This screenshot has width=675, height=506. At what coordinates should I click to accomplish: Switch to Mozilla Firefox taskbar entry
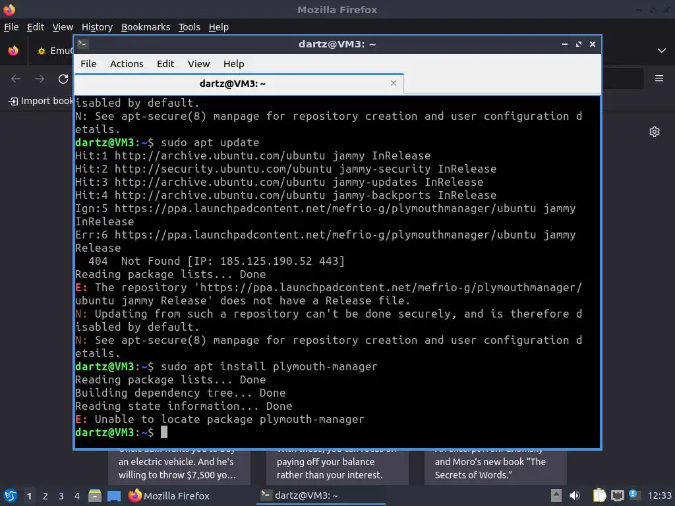[x=169, y=495]
